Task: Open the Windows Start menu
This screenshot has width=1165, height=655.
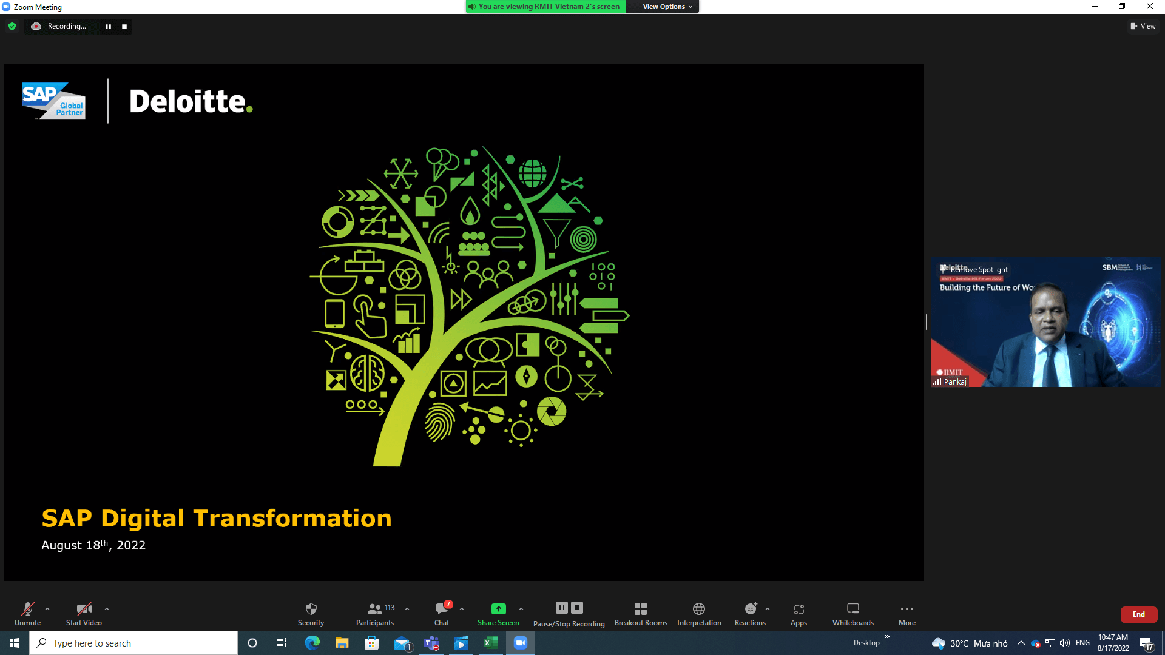Action: 15,643
